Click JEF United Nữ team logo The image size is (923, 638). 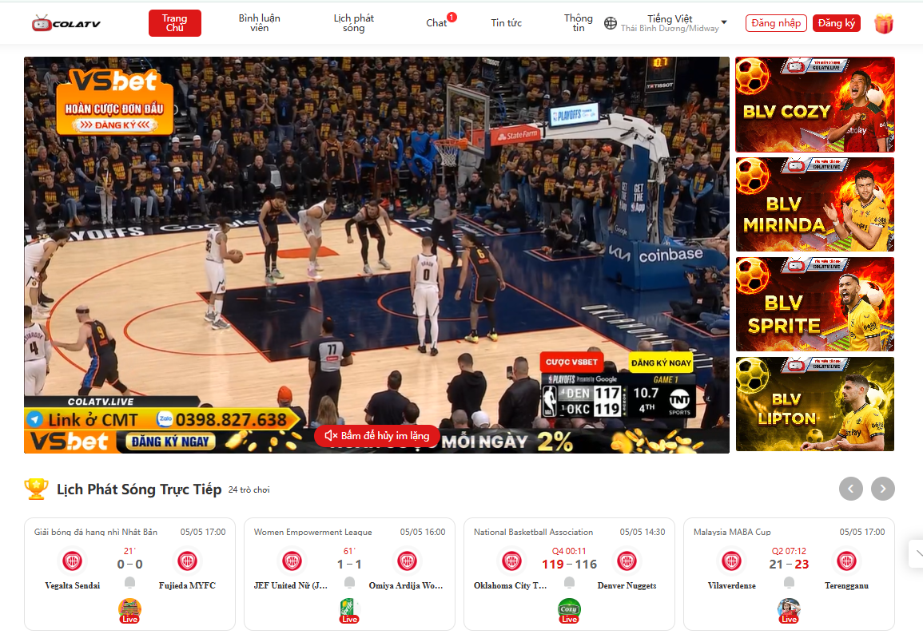[292, 561]
